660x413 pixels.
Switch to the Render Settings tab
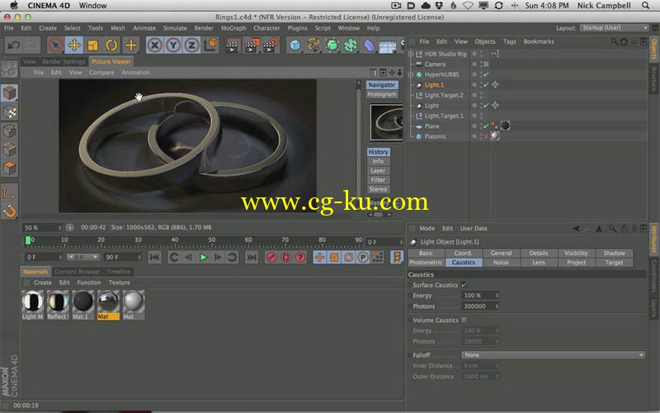(64, 61)
